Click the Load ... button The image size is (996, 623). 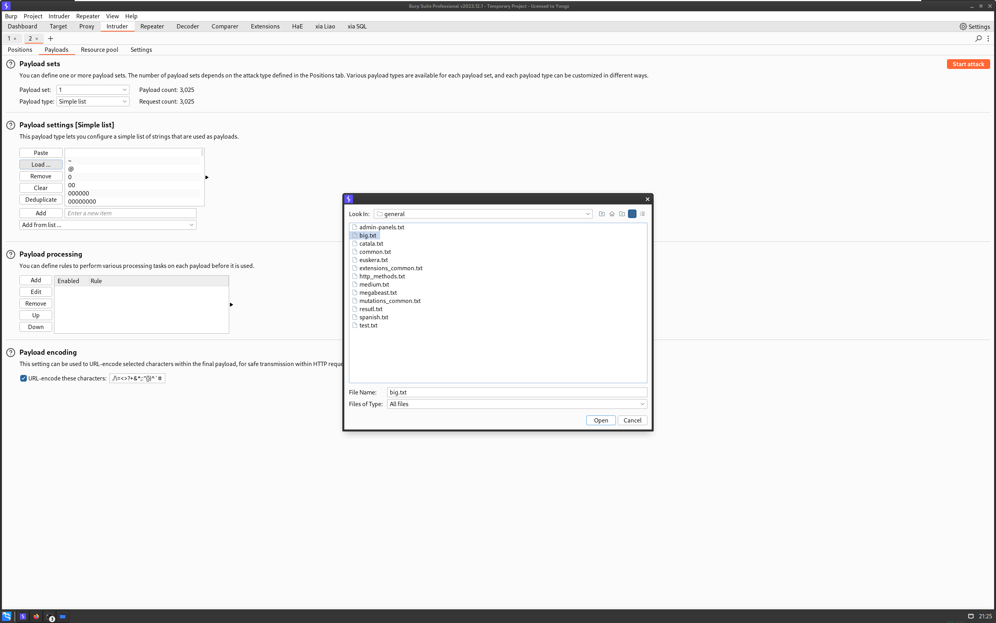pos(41,164)
